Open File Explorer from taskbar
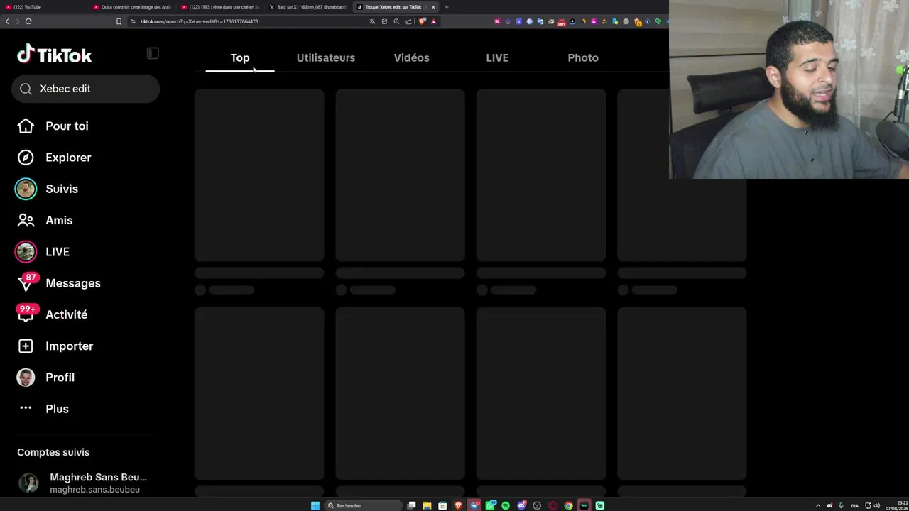 [x=427, y=505]
